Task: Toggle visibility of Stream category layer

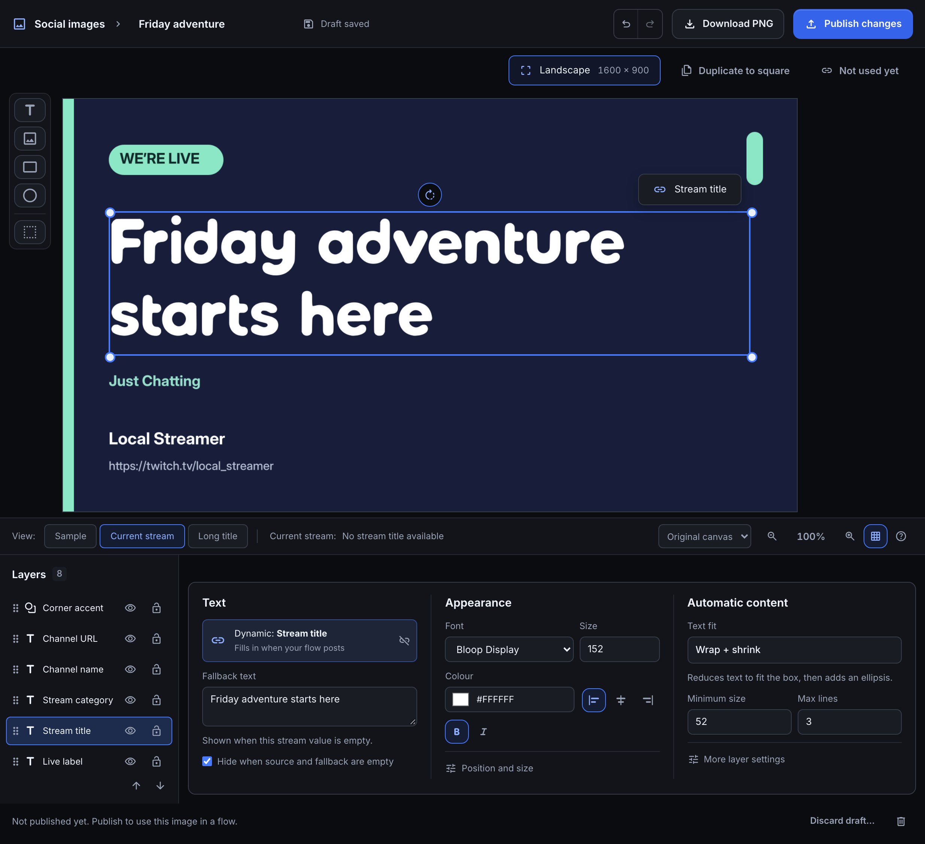Action: pyautogui.click(x=130, y=700)
